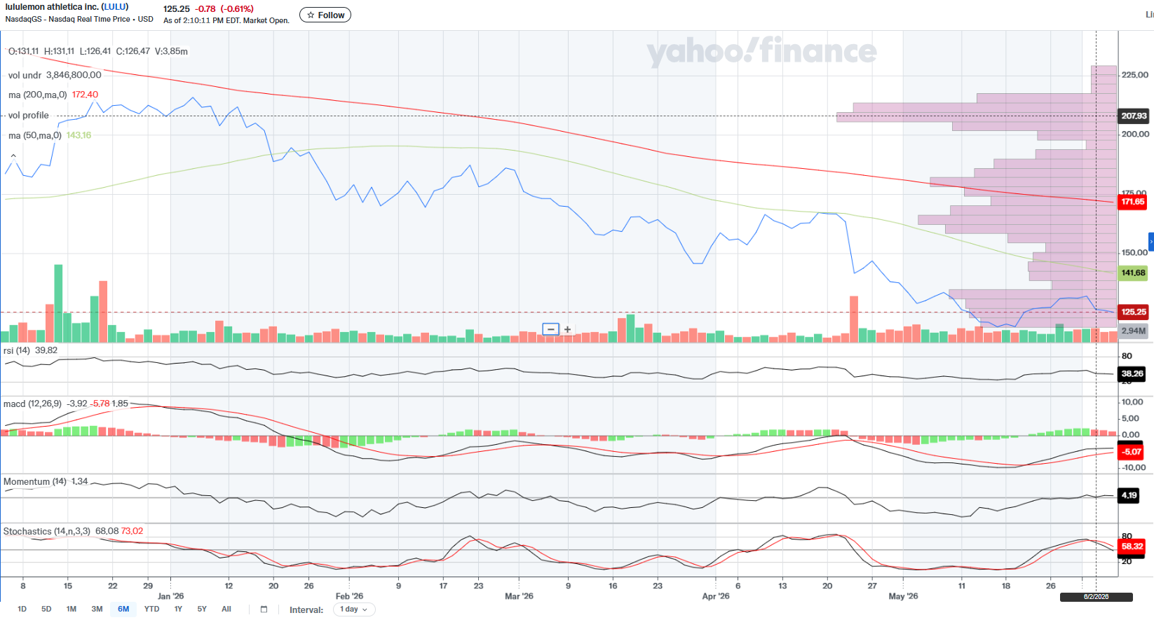Click the green 141.68 moving average tag
Screen dimensions: 1154x620
[1133, 273]
